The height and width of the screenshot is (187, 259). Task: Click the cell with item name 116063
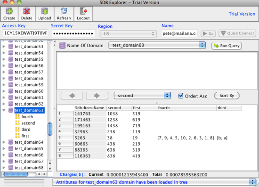90,156
